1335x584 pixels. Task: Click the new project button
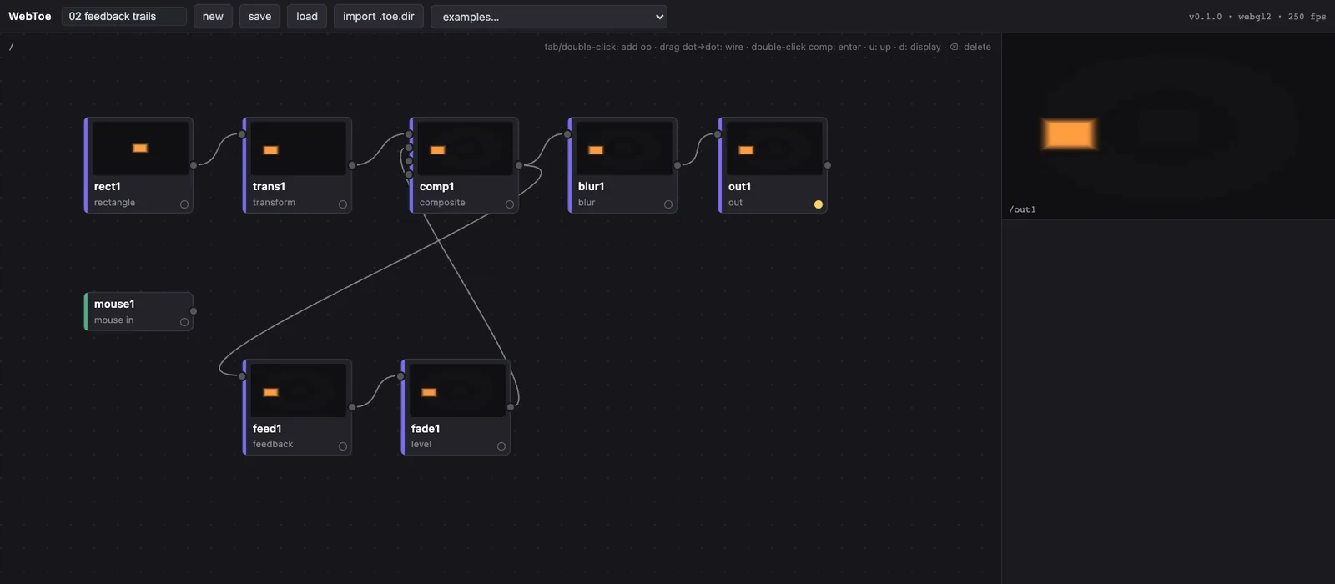[213, 16]
